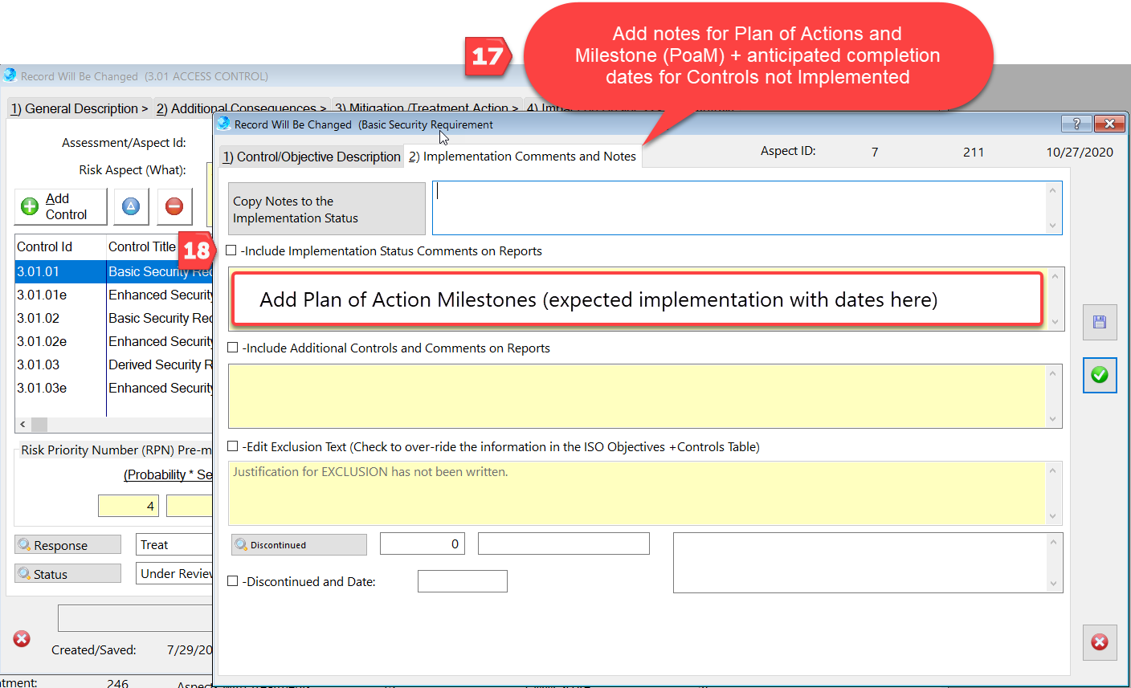Screen dimensions: 1131x688
Task: Open the General Description tab
Action: 79,109
